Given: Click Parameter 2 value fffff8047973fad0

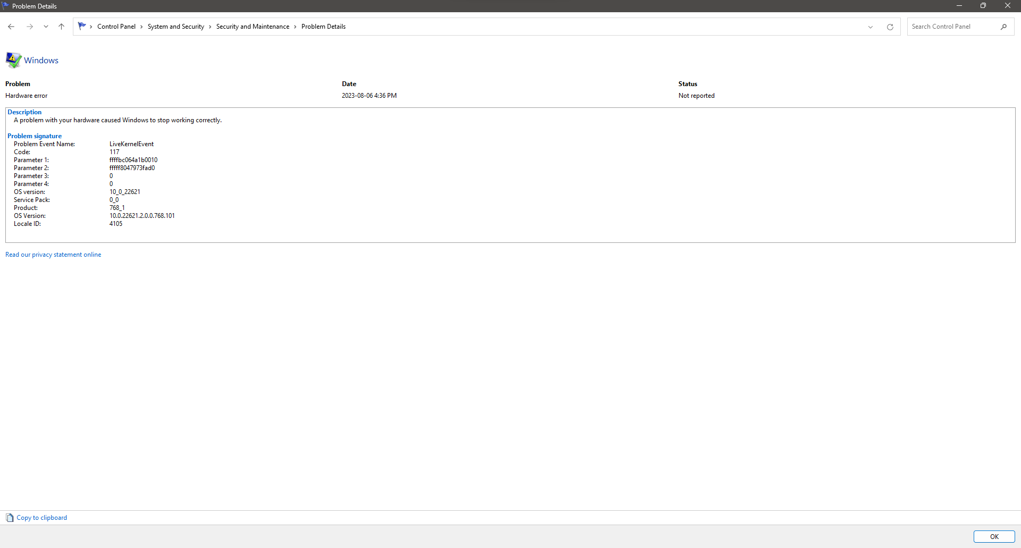Looking at the screenshot, I should 132,168.
